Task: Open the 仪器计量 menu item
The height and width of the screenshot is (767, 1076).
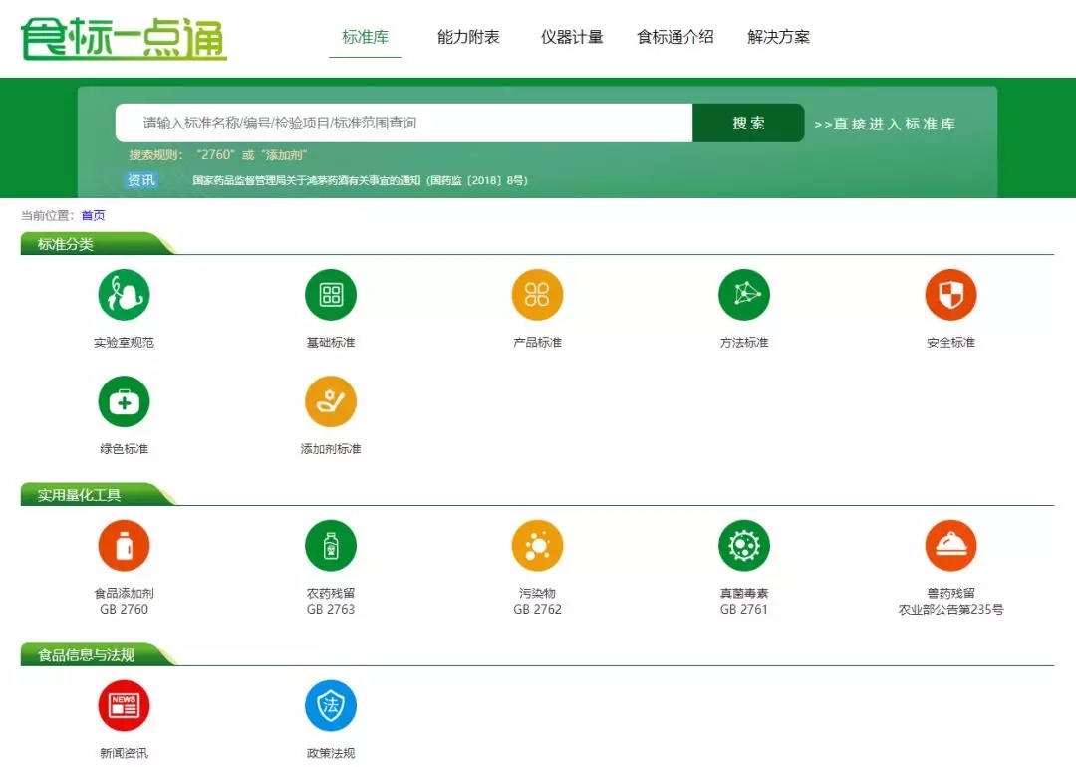Action: (x=572, y=37)
